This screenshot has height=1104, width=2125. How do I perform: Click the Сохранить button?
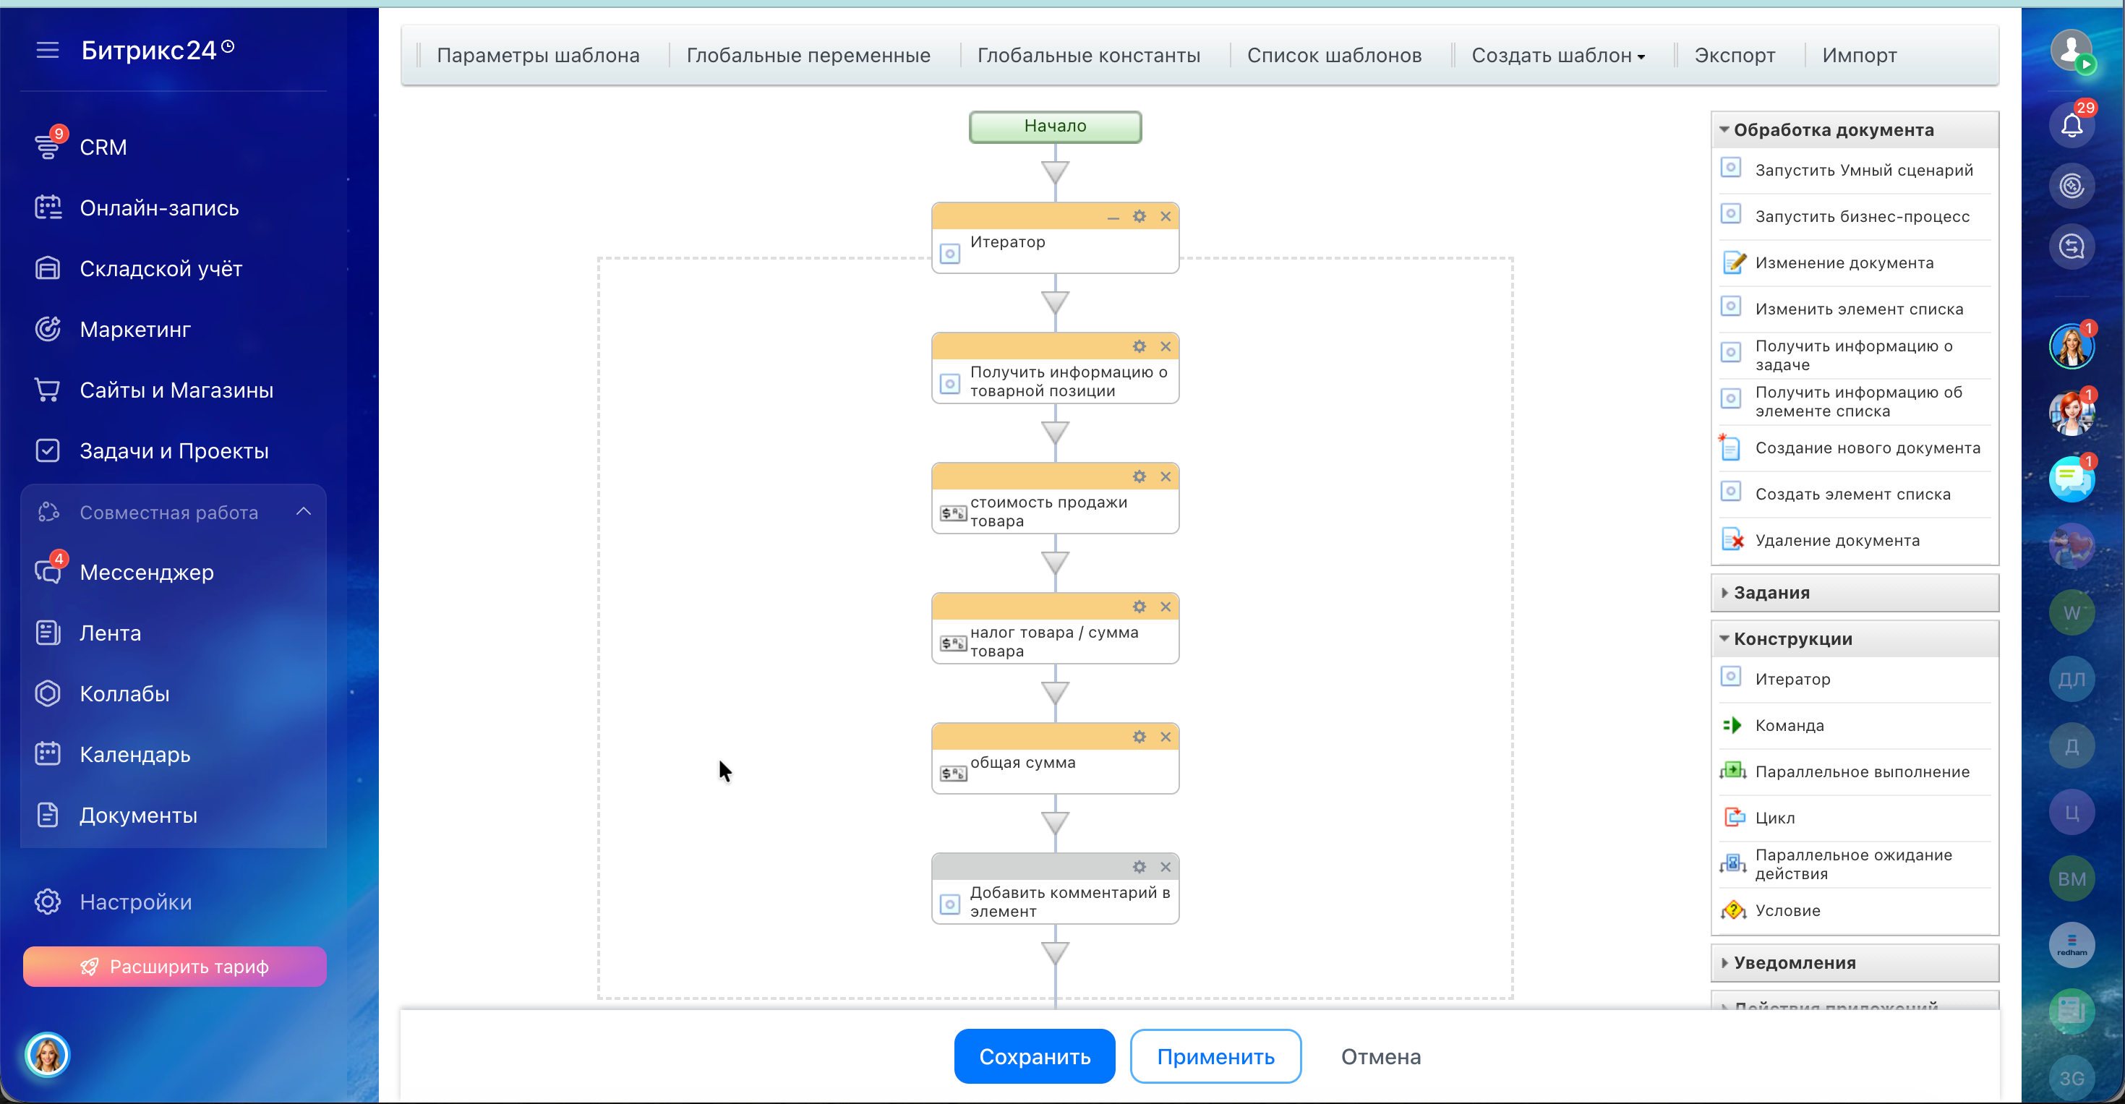point(1034,1056)
